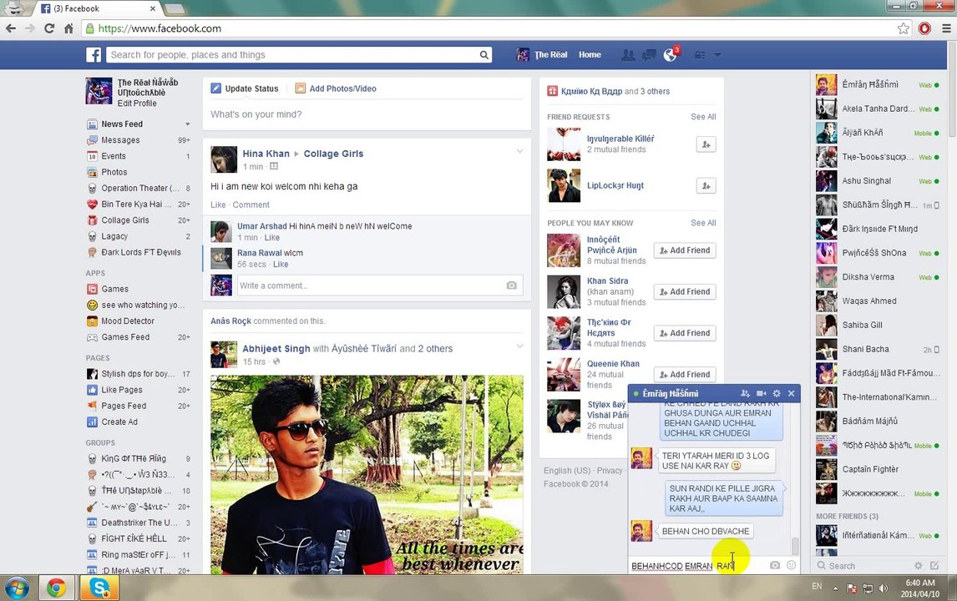Confirm LipLock3r Hunt friend request icon
Image resolution: width=957 pixels, height=601 pixels.
[x=706, y=185]
